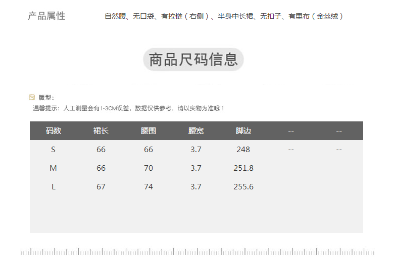Image resolution: width=394 pixels, height=272 pixels.
Task: Click the 腰围 value 70
Action: tap(149, 168)
